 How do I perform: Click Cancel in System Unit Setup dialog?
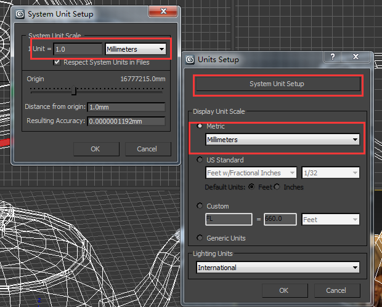(x=148, y=149)
